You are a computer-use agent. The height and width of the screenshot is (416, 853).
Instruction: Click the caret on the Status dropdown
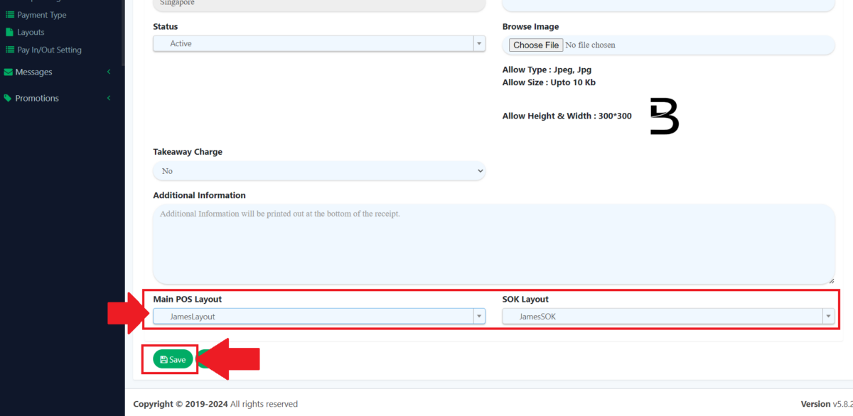pos(478,43)
